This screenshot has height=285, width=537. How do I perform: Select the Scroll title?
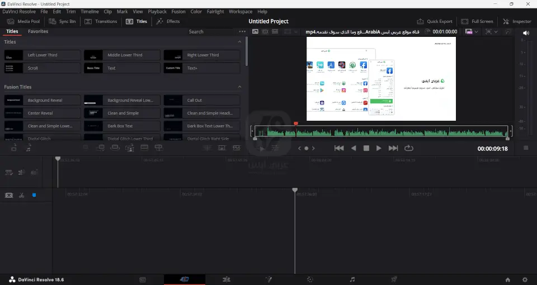(x=43, y=68)
